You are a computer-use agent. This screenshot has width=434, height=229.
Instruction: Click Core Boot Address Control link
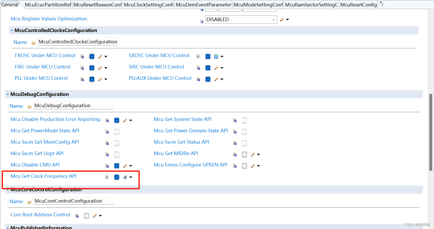tap(40, 215)
